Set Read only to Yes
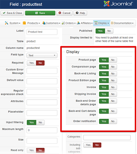Image resolution: width=137 pixels, height=154 pixels. [x=32, y=150]
